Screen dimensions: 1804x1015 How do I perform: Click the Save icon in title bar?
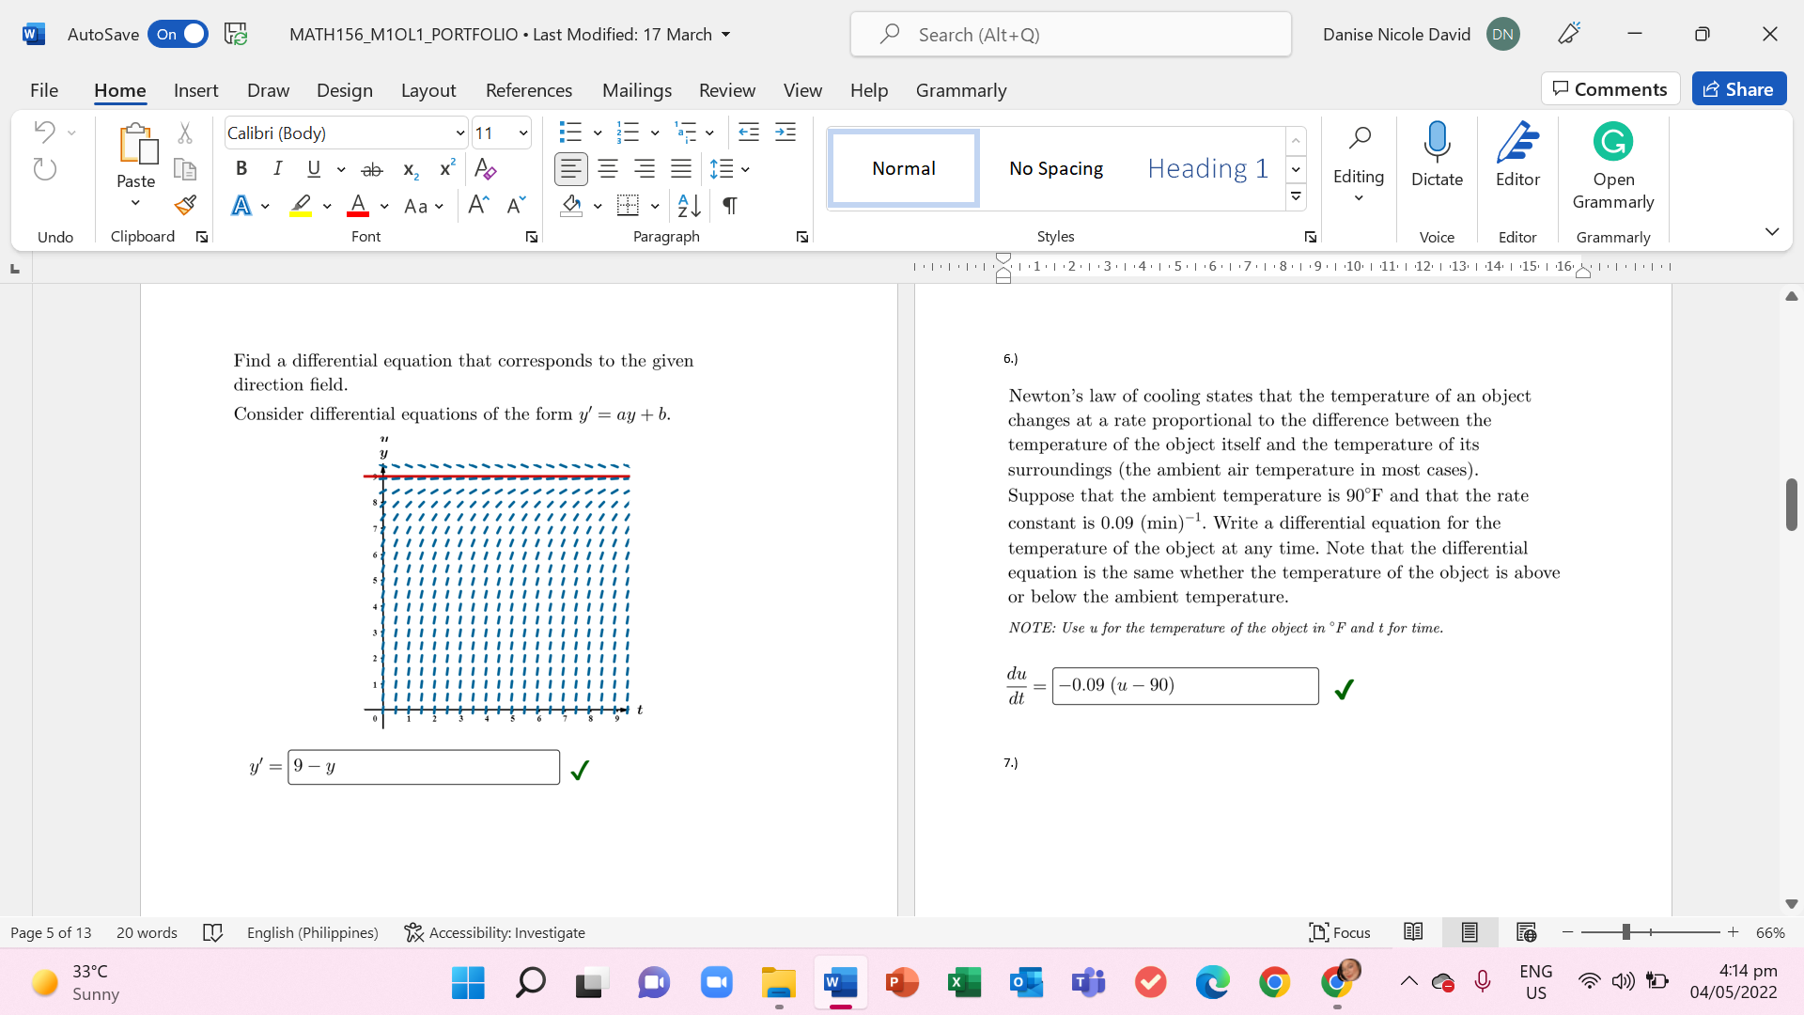click(x=236, y=35)
